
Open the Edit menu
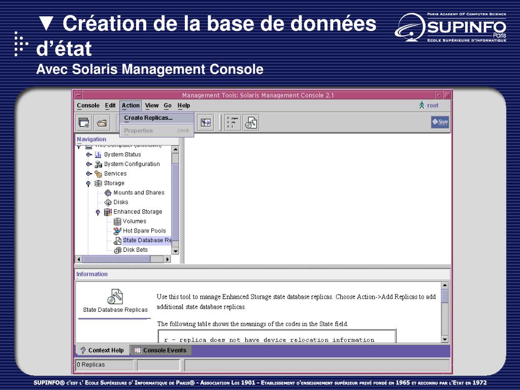coord(110,106)
